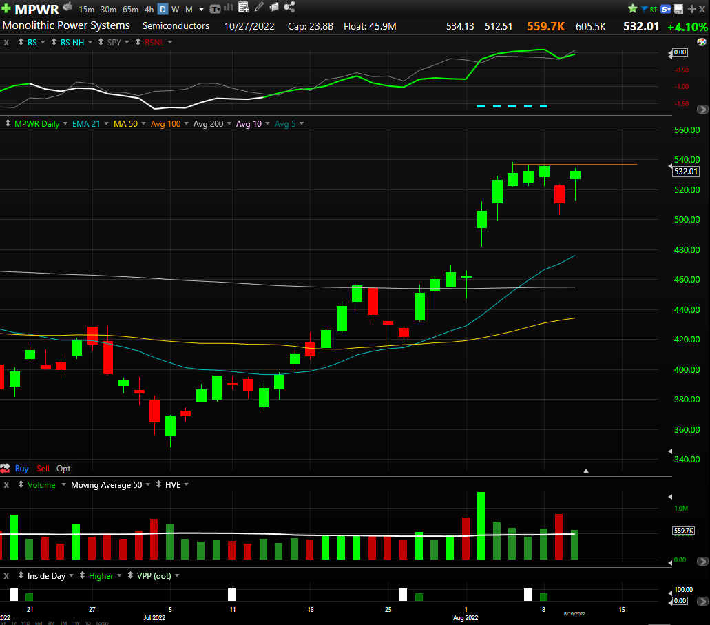The image size is (710, 625).
Task: Select the 4h timeframe
Action: pyautogui.click(x=149, y=9)
